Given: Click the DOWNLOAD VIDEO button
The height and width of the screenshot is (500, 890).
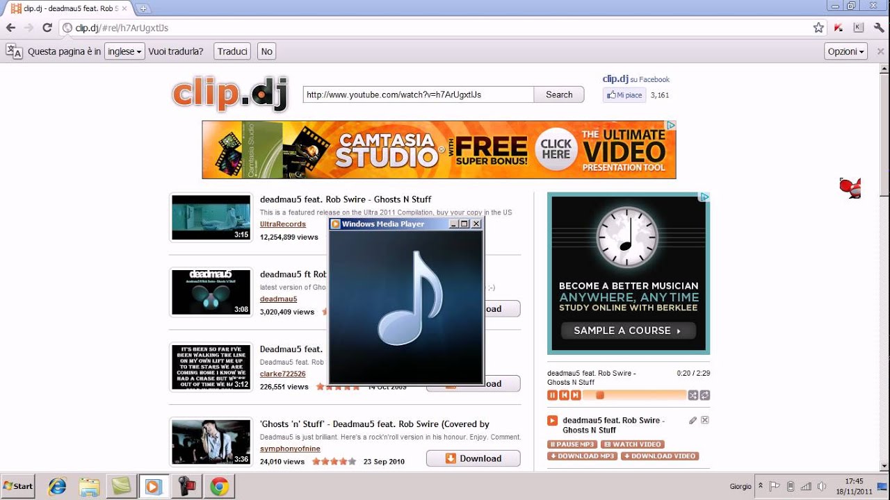Looking at the screenshot, I should click(660, 456).
